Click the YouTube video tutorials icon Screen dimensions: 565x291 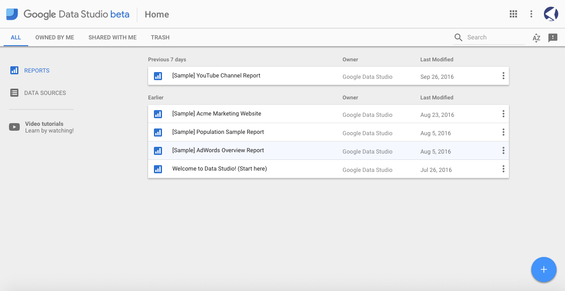pos(14,127)
